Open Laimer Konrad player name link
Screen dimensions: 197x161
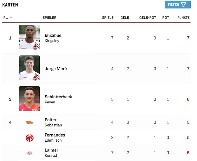[51, 153]
